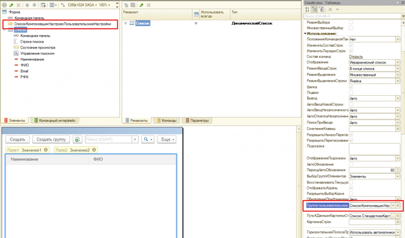Remove the Поле2: Значение2 filter tag

click(94, 150)
